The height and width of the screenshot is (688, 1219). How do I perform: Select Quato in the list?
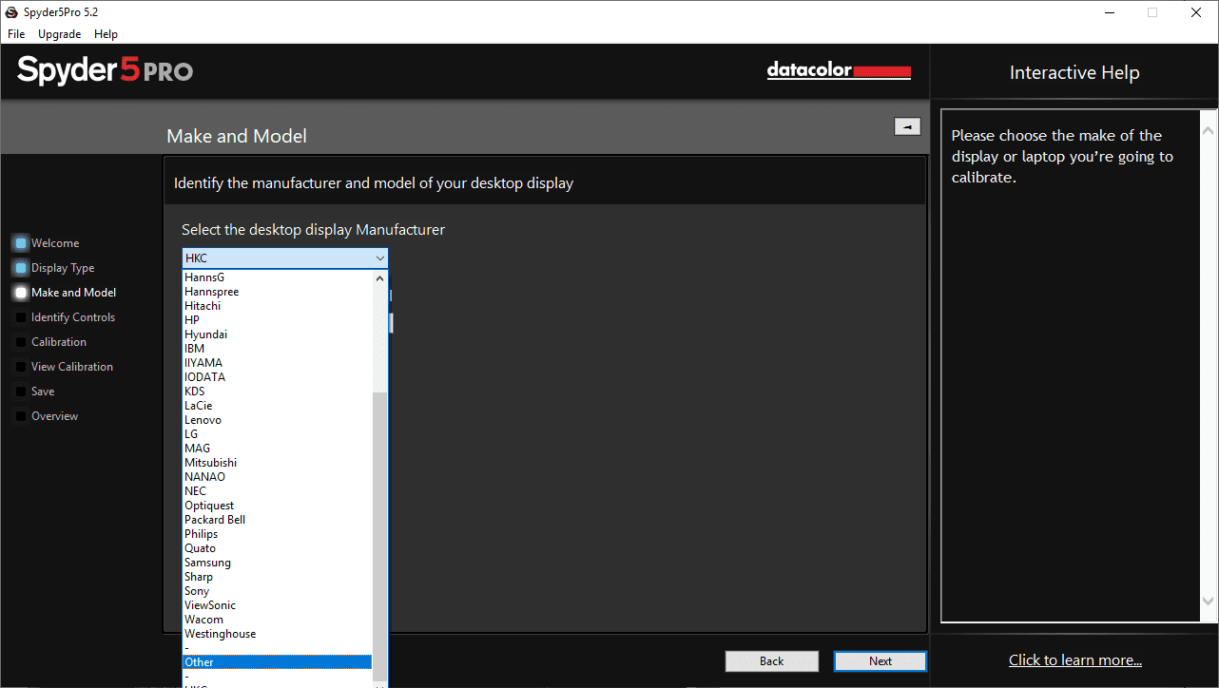click(x=277, y=548)
